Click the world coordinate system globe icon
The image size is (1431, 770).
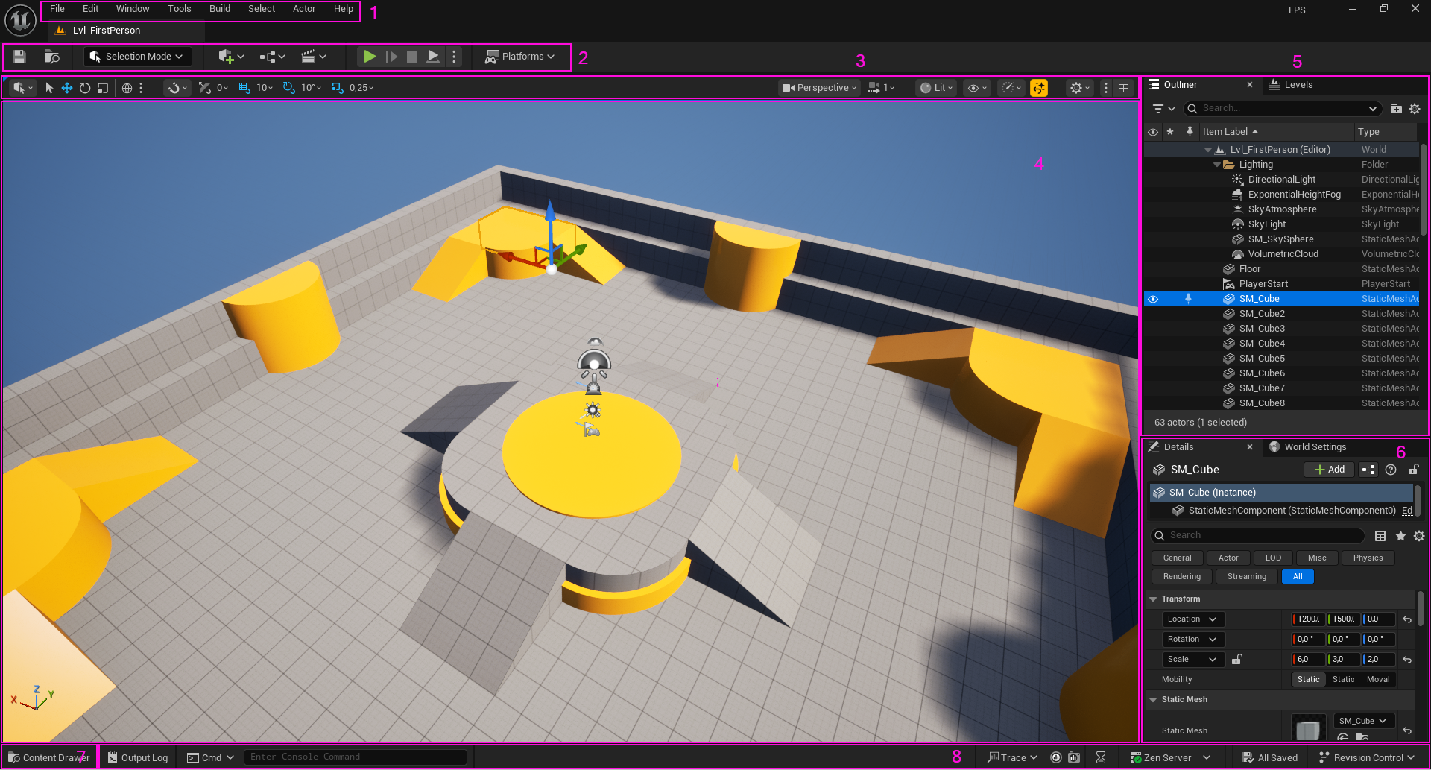pyautogui.click(x=127, y=88)
